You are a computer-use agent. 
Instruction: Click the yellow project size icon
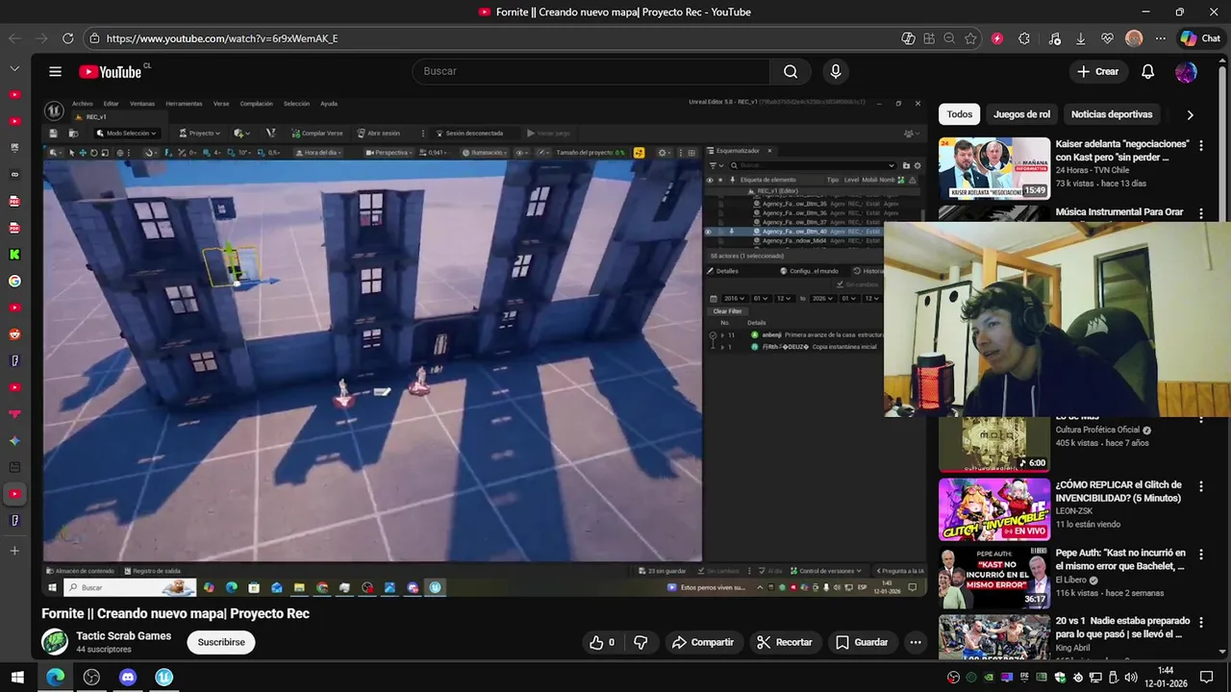637,153
